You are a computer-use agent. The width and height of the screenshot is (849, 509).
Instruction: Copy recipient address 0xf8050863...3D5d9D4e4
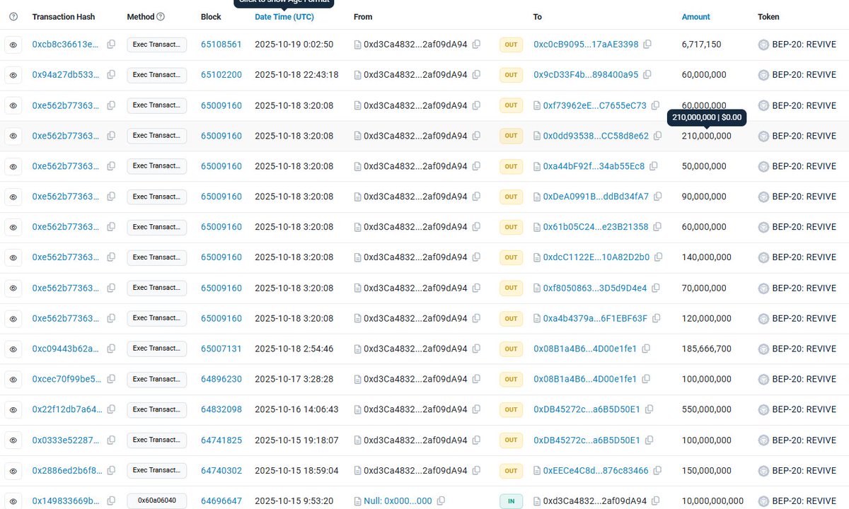pos(656,288)
